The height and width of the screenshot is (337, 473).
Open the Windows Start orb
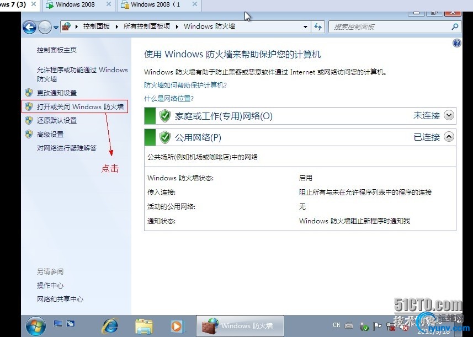point(35,327)
